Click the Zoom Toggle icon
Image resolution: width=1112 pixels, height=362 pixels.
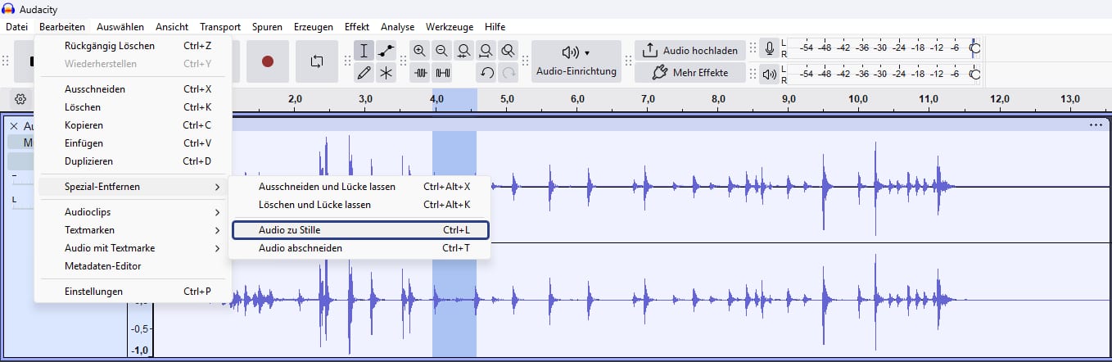(x=509, y=51)
